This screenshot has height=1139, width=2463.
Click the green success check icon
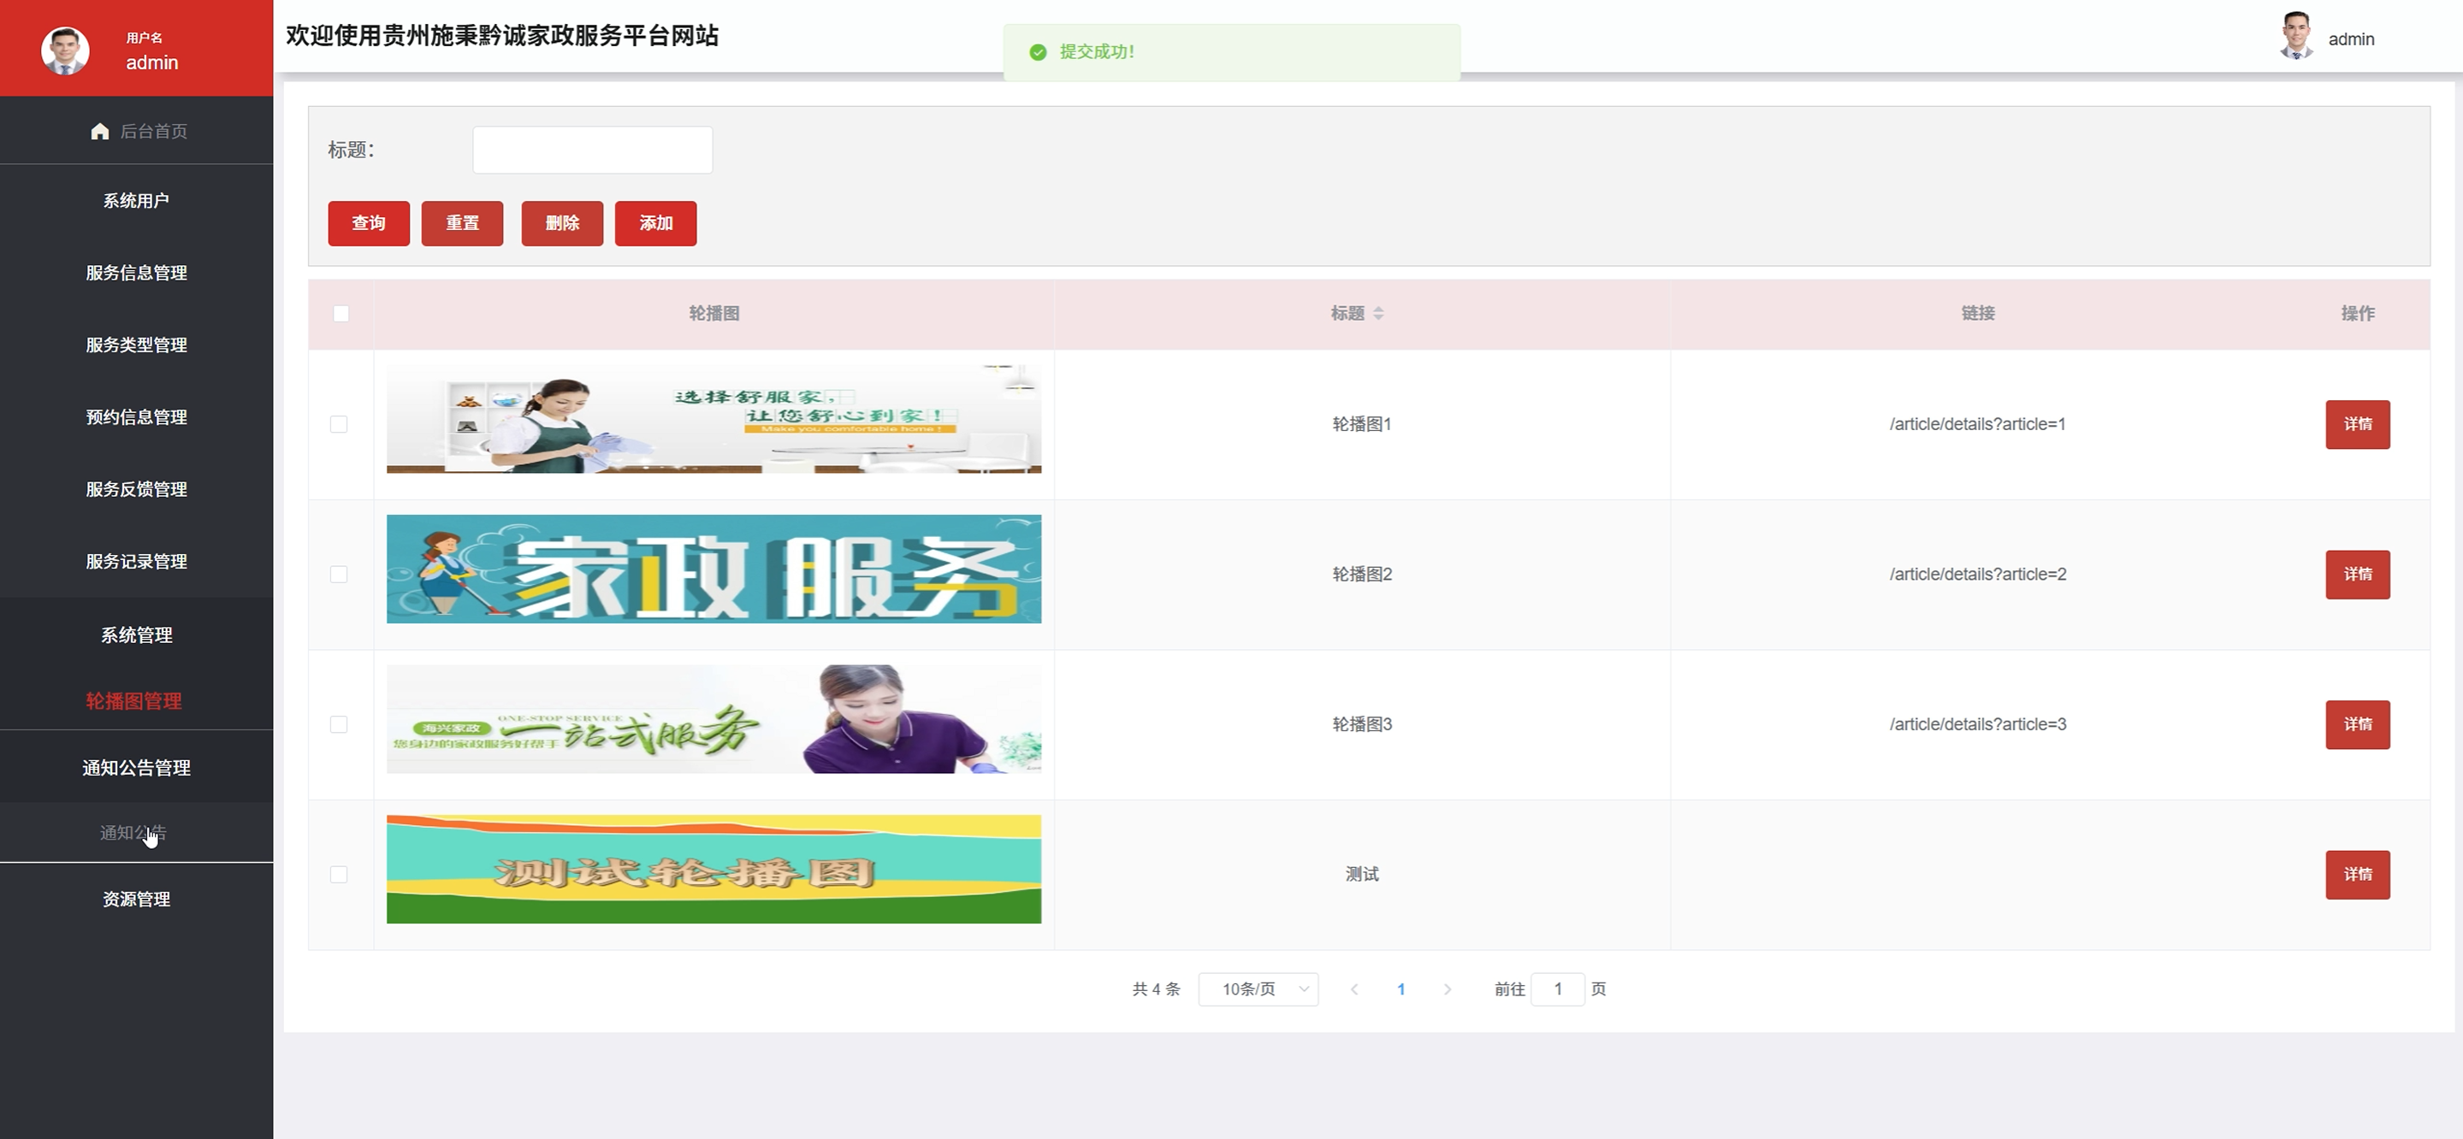1038,52
